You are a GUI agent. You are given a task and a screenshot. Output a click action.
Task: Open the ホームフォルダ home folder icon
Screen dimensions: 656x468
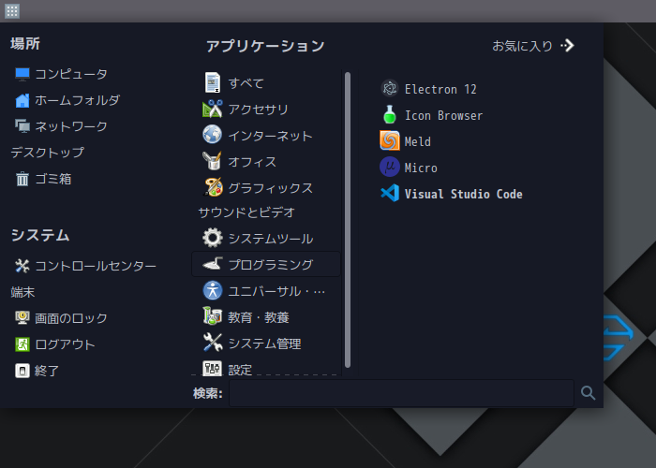[22, 100]
